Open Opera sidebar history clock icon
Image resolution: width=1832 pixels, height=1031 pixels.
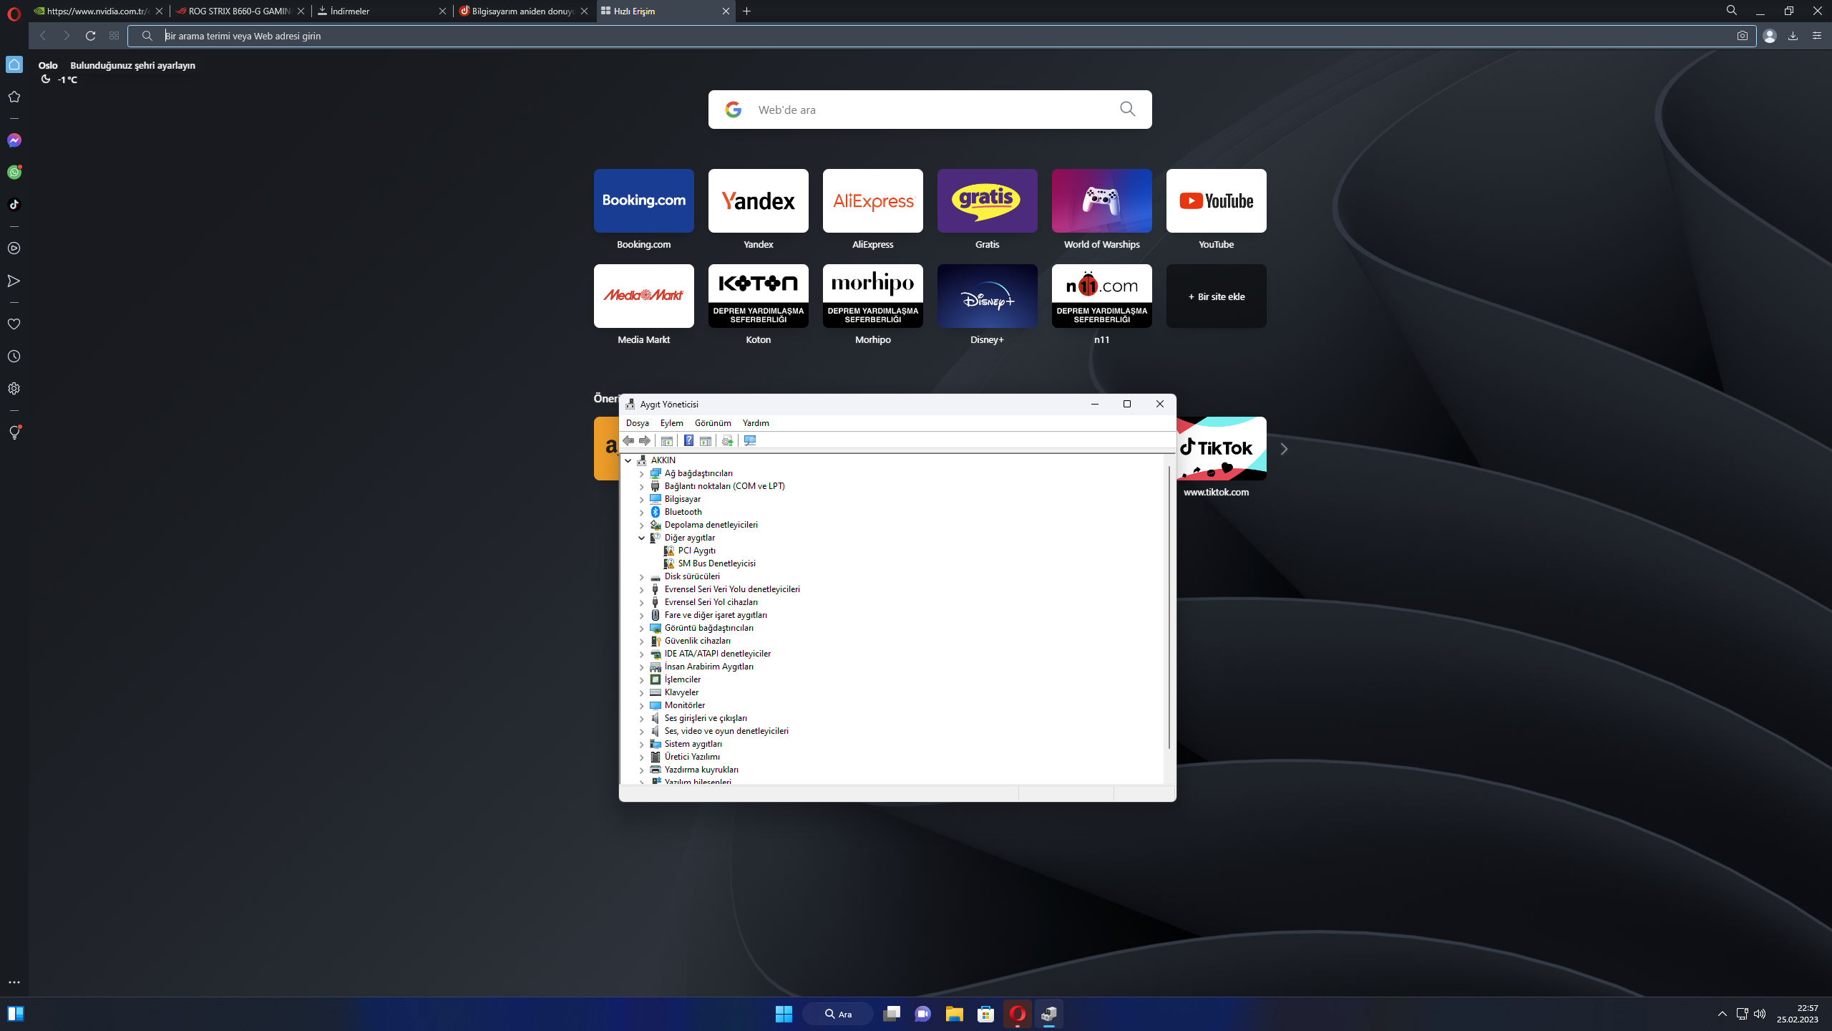coord(14,357)
